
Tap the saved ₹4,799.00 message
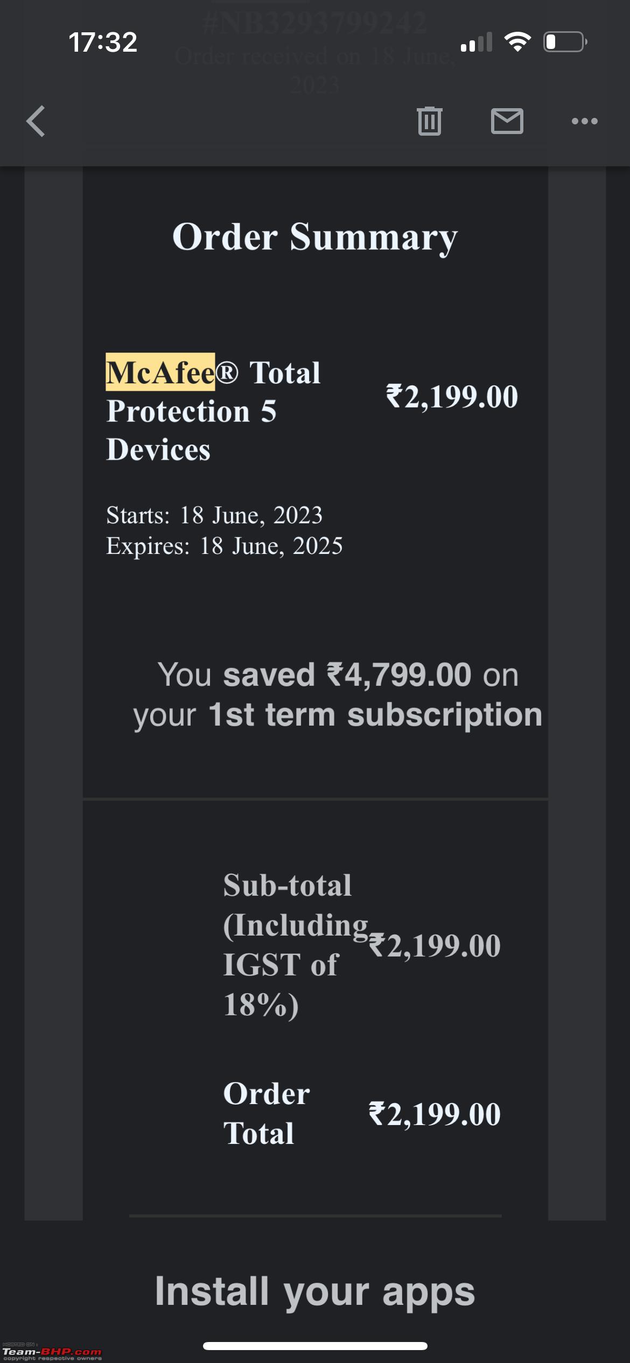pyautogui.click(x=338, y=695)
